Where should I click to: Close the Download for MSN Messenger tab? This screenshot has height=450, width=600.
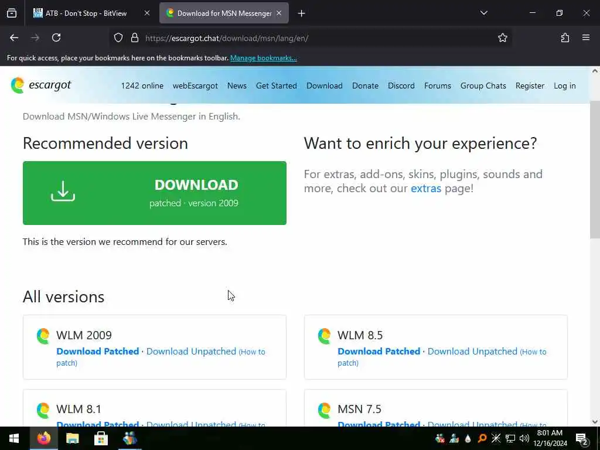click(279, 13)
